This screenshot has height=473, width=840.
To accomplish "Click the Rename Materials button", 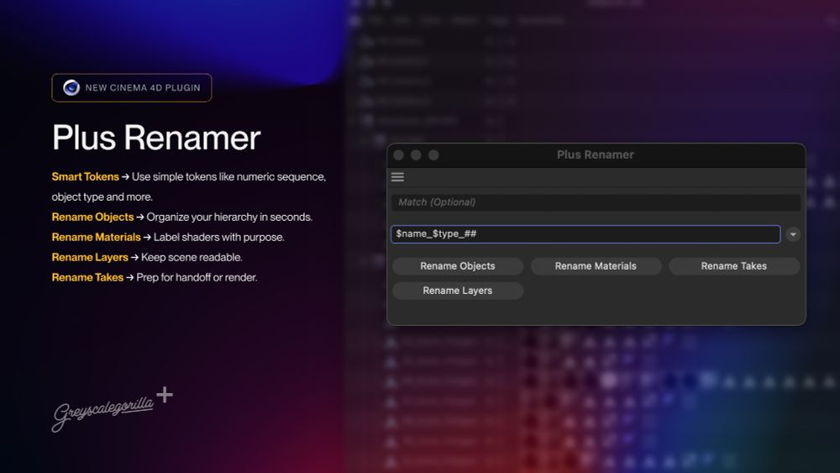I will point(596,266).
